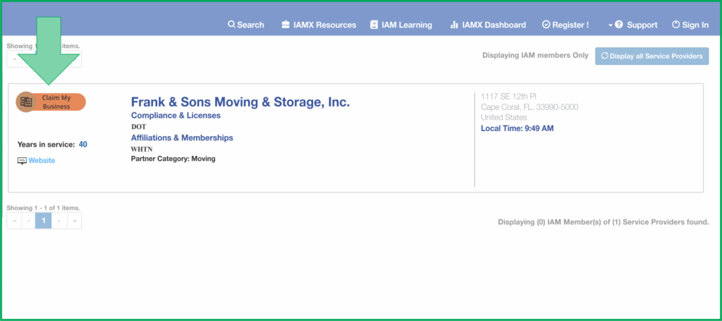Open Search in the top navigation

coord(246,25)
